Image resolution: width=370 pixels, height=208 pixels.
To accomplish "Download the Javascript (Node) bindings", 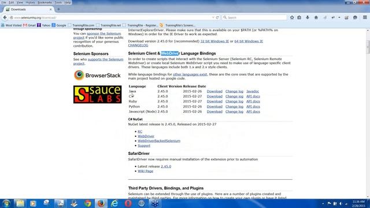I will click(x=214, y=112).
